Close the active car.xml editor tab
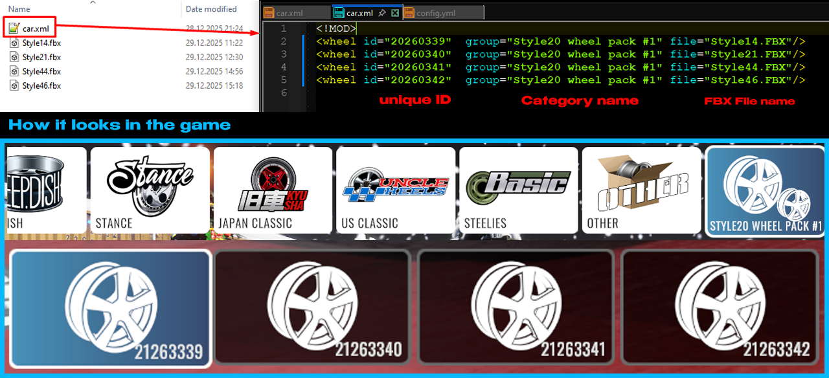Screen dimensions: 829x378 [395, 13]
